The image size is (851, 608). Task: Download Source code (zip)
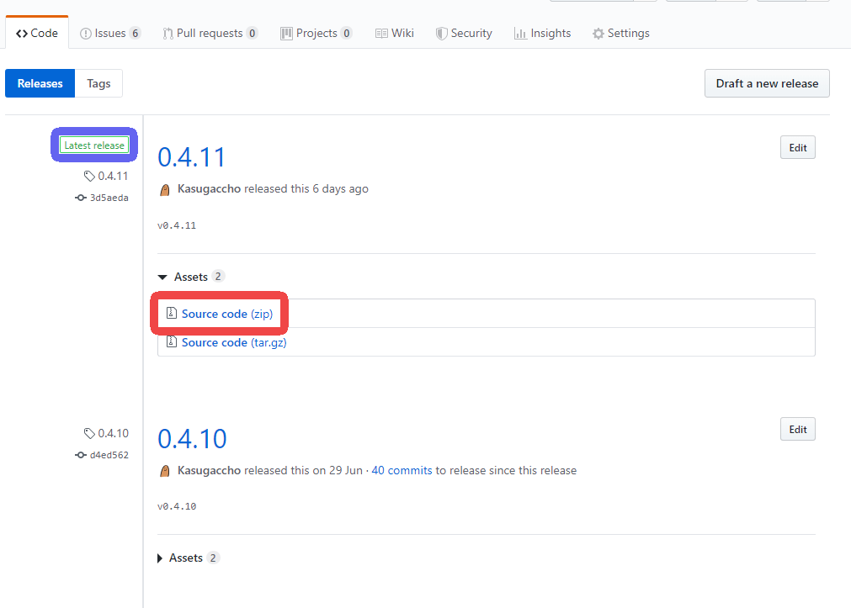pyautogui.click(x=226, y=314)
